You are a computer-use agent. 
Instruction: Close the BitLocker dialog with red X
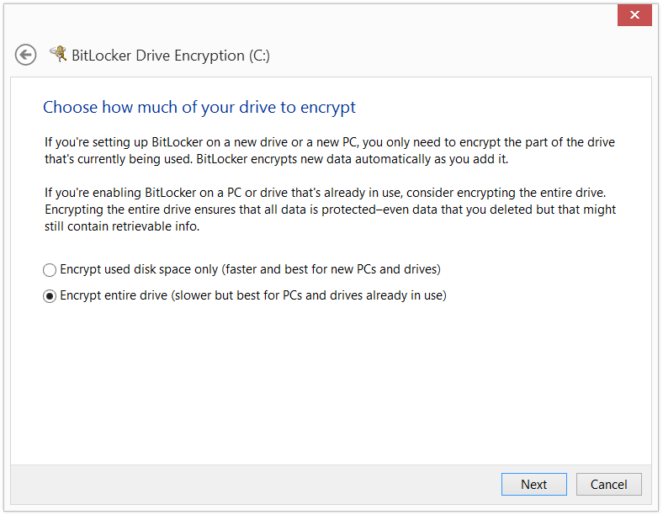coord(634,15)
